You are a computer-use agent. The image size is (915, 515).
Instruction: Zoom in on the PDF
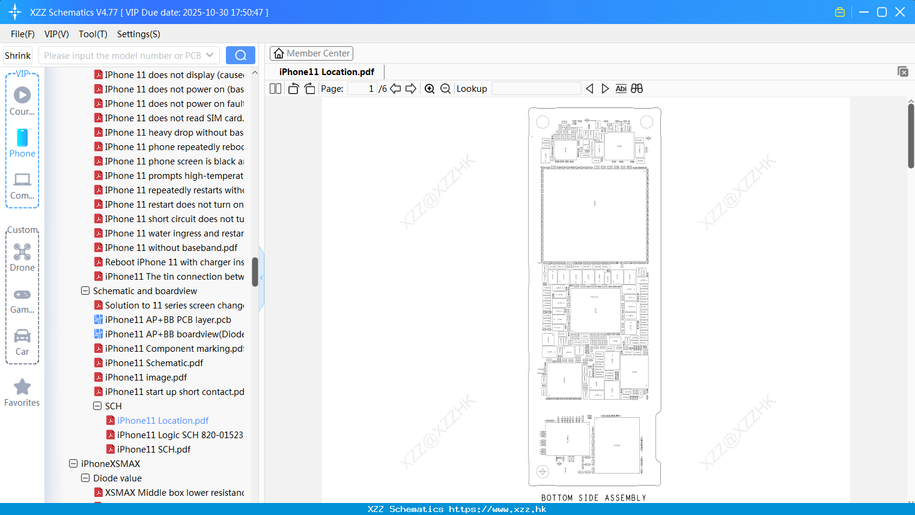[x=430, y=89]
